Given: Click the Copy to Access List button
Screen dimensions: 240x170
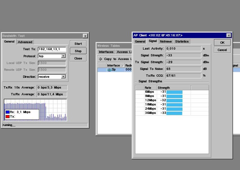Looking at the screenshot, I should 115,59.
